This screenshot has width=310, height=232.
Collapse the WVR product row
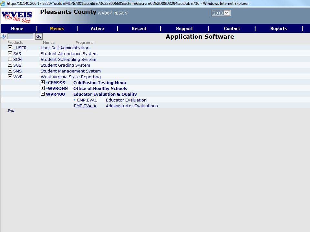(10, 76)
